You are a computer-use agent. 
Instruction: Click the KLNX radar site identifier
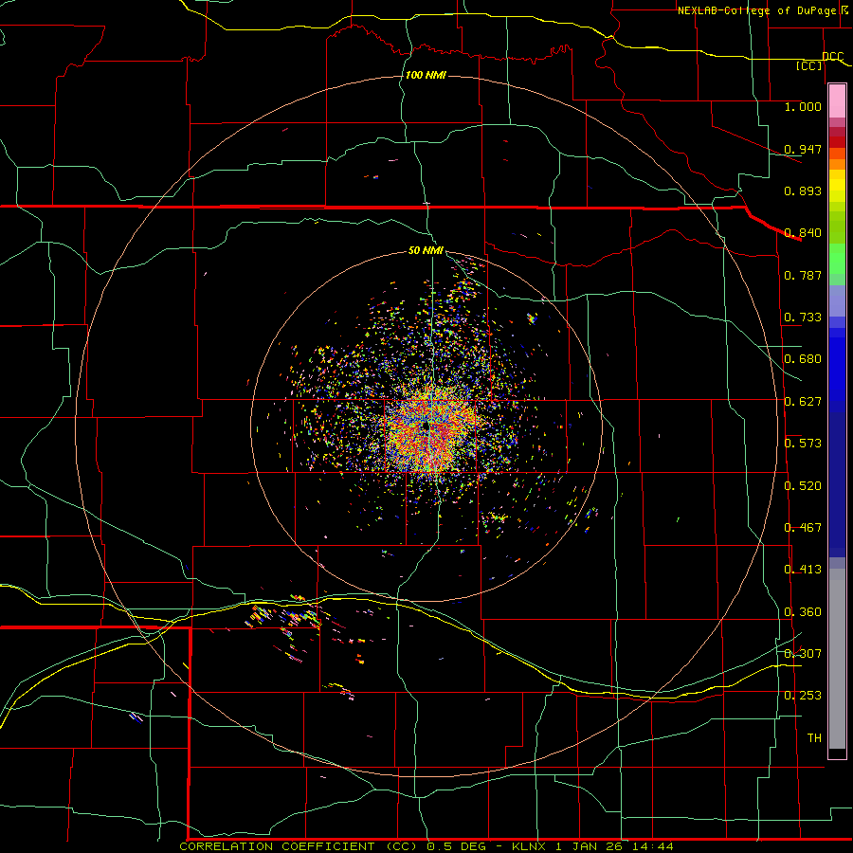(529, 846)
